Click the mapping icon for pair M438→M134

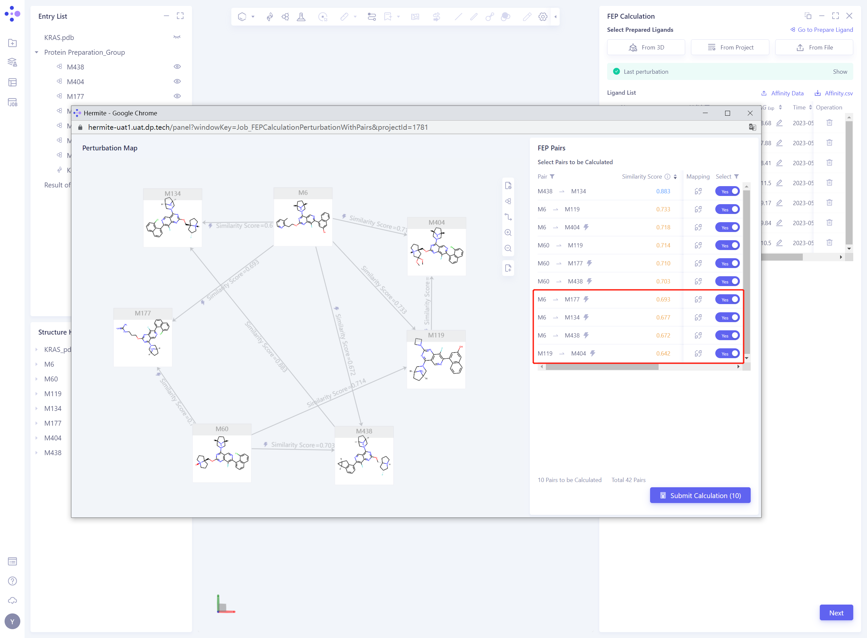[x=698, y=191]
